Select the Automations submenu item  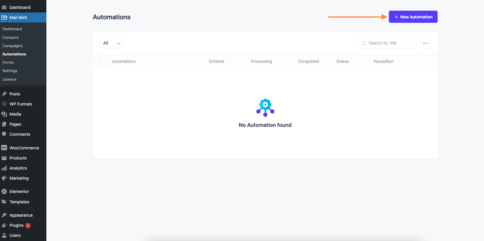[x=14, y=54]
